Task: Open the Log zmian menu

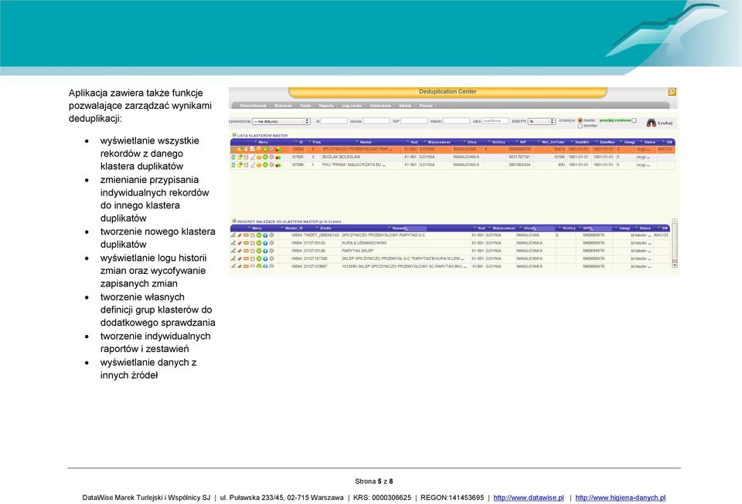Action: tap(352, 106)
